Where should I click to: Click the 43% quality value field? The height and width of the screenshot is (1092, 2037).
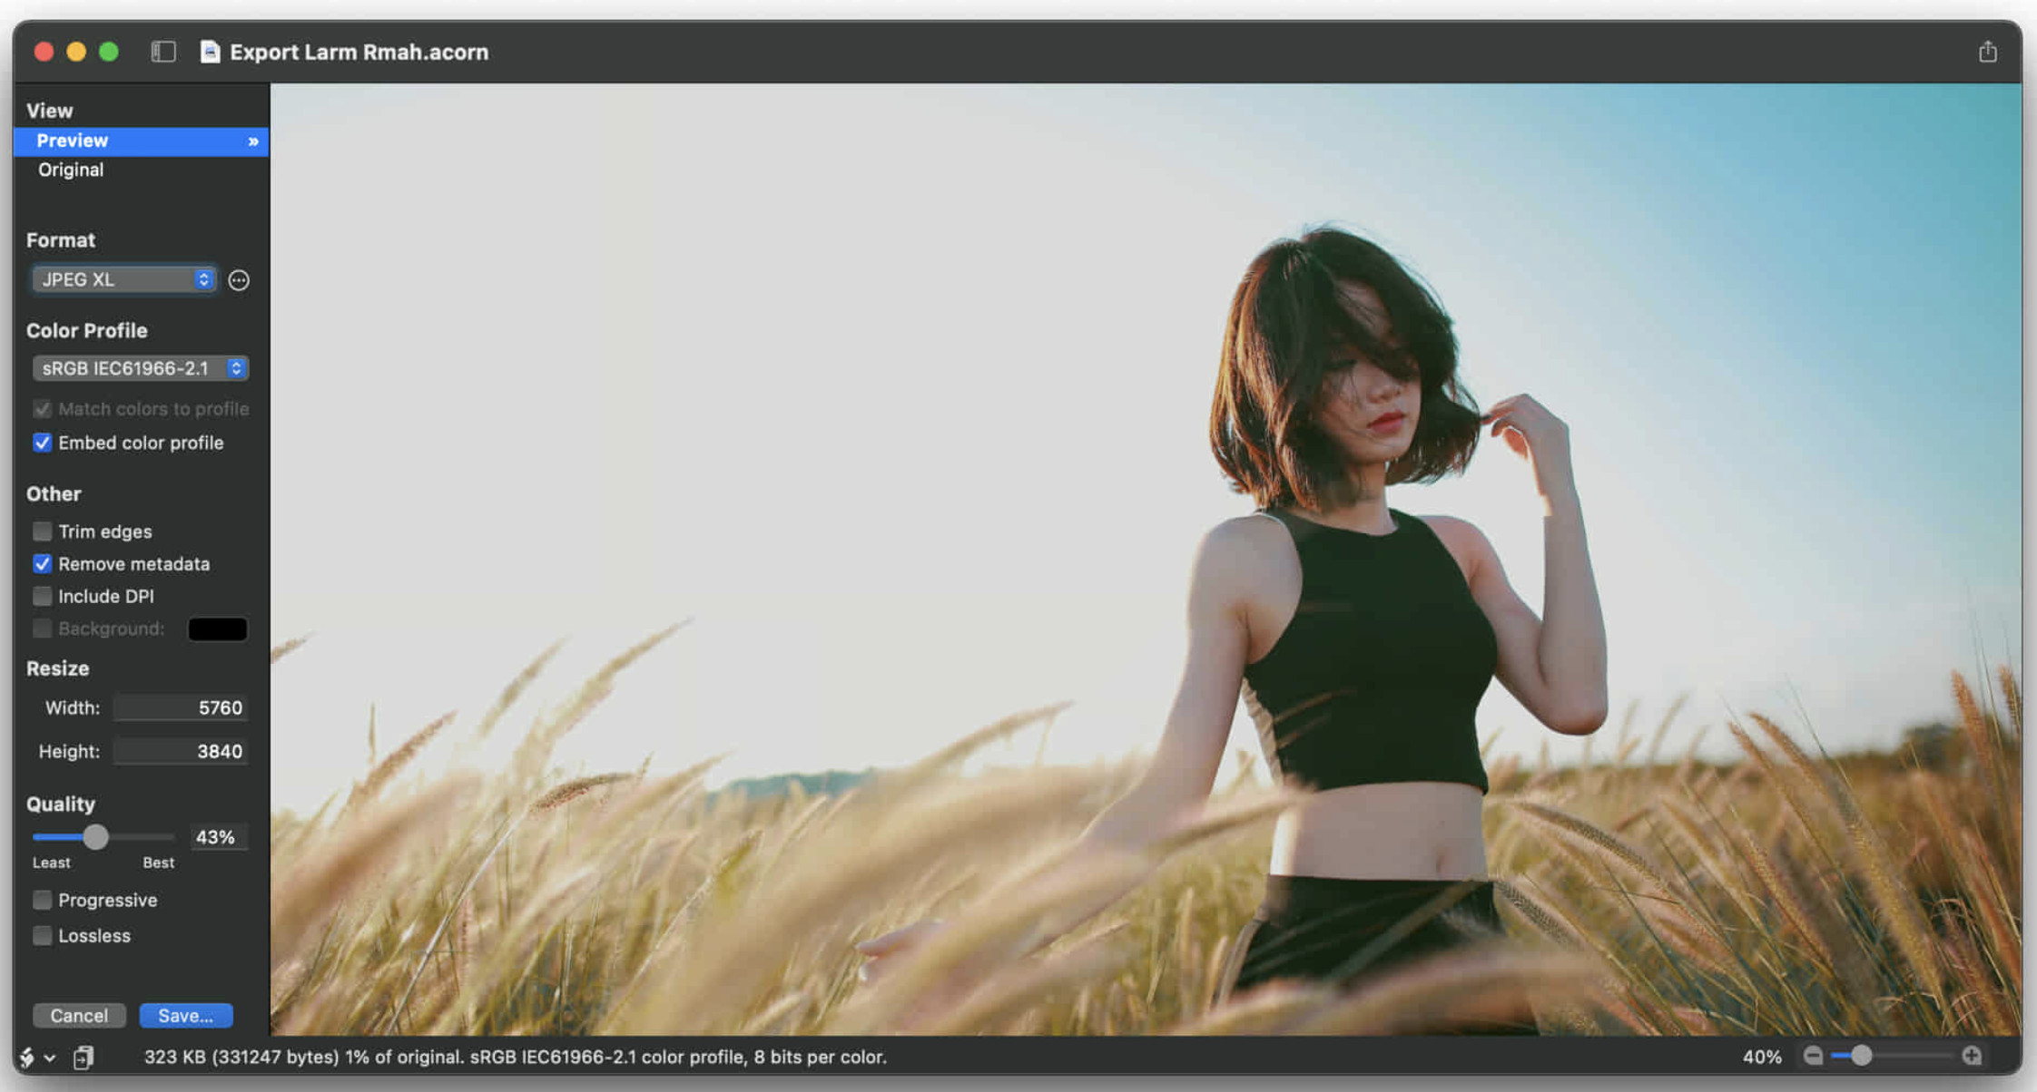(x=218, y=837)
